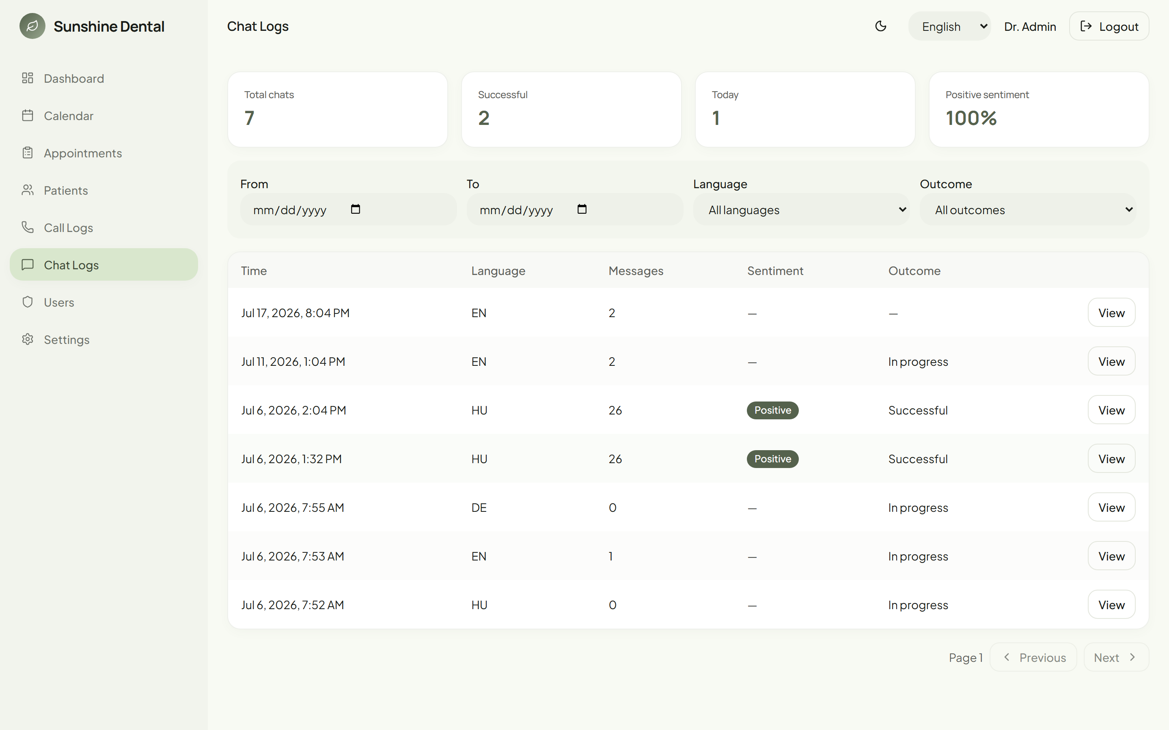Click the DE language cell
Viewport: 1169px width, 730px height.
pos(479,507)
